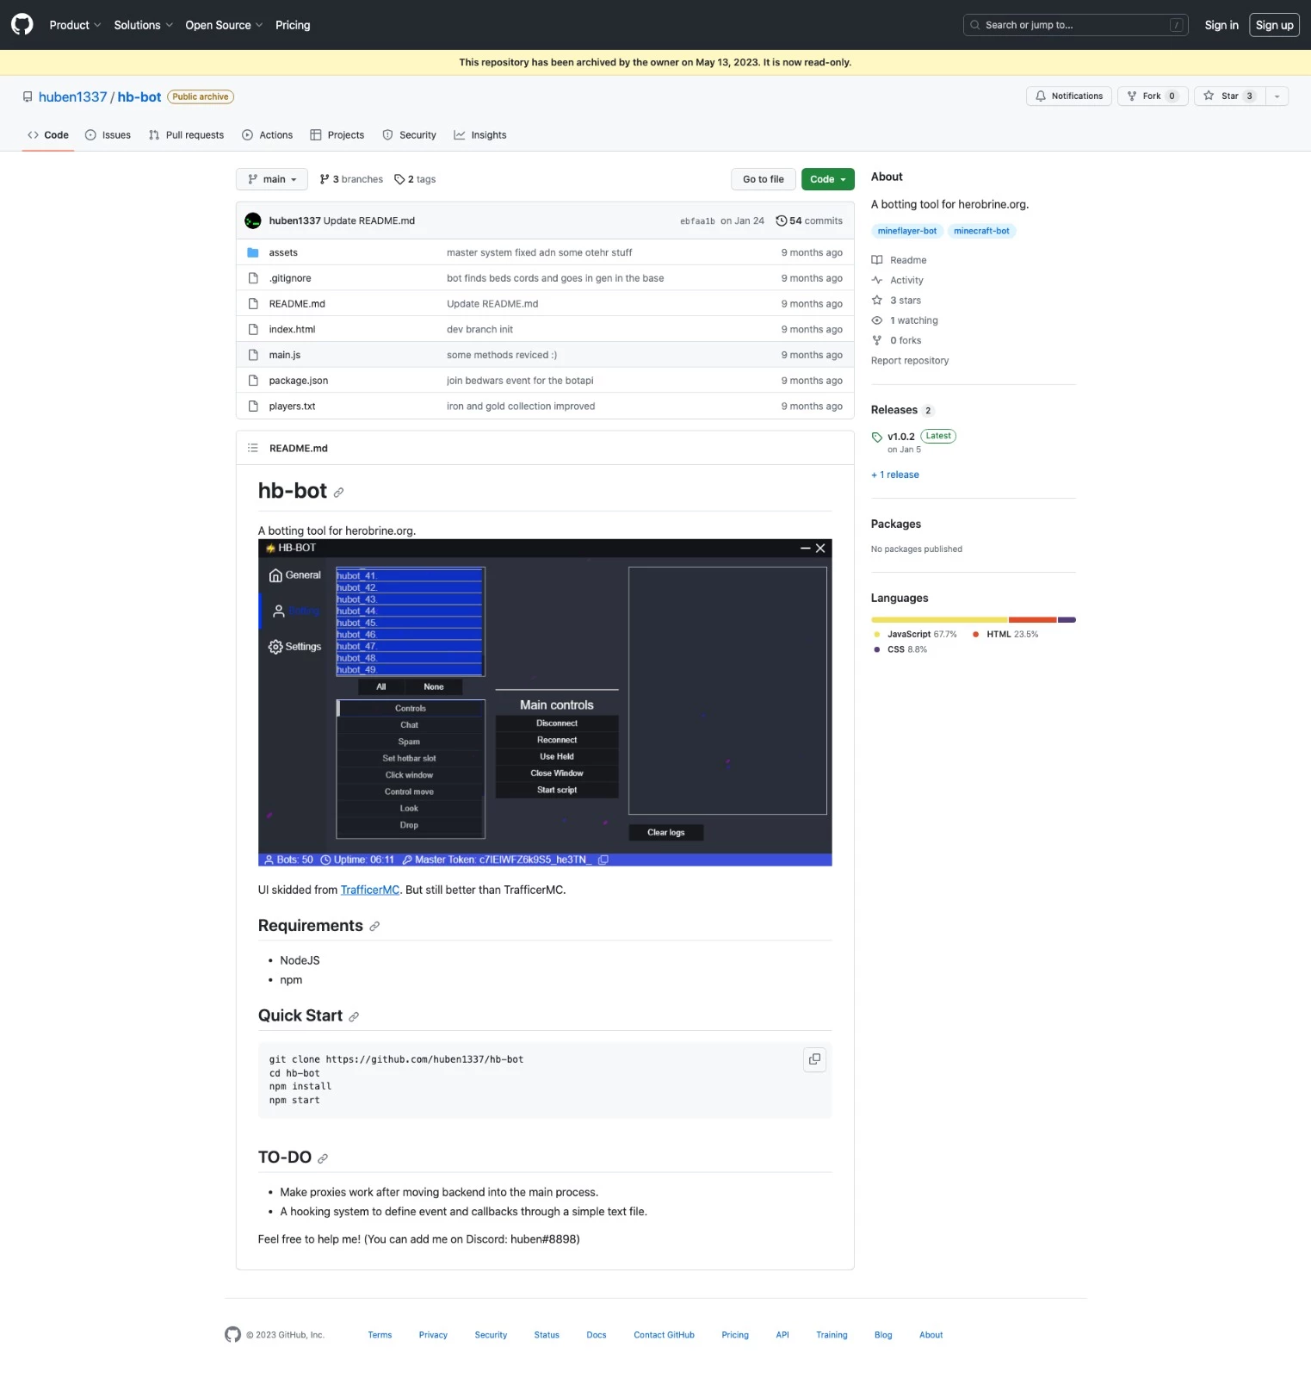1311x1378 pixels.
Task: Click the anchor link icon beside hb-bot heading
Action: (338, 493)
